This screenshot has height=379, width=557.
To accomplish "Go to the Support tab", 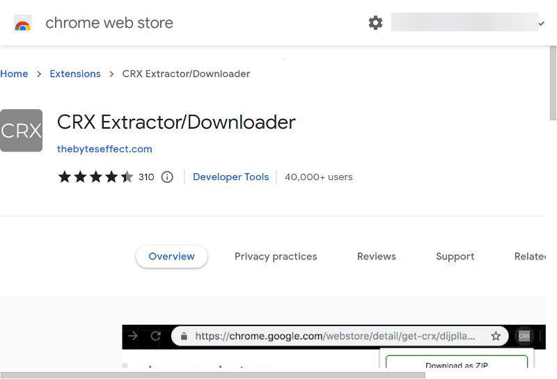I will (455, 257).
